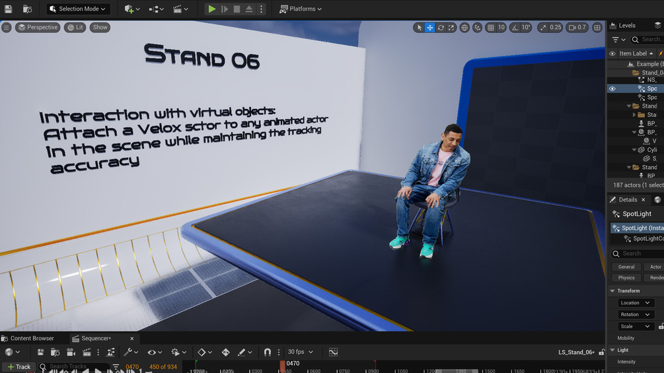Viewport: 664px width, 373px height.
Task: Open the outliner filter dropdown
Action: pyautogui.click(x=618, y=40)
